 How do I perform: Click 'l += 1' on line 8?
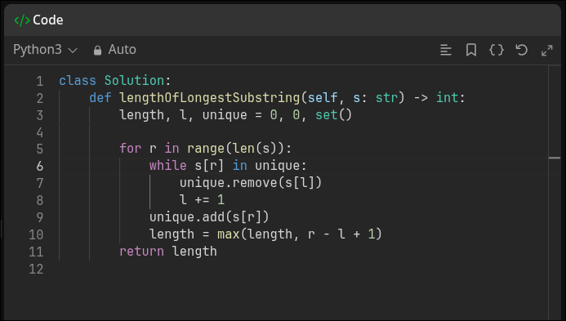pos(203,199)
